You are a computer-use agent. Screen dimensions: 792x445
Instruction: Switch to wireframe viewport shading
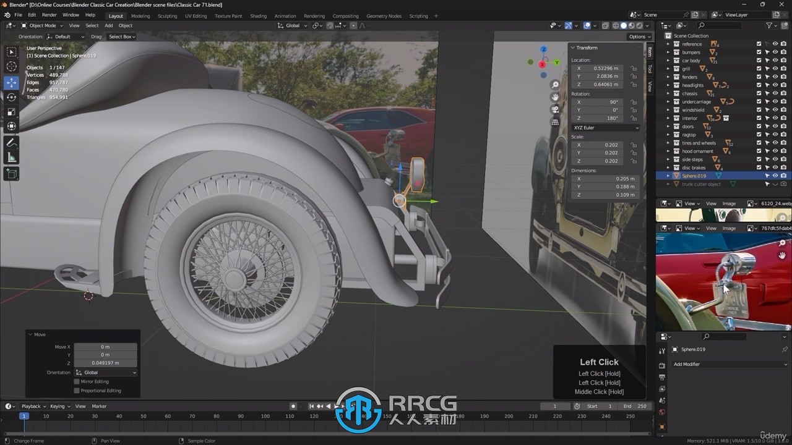pyautogui.click(x=615, y=25)
